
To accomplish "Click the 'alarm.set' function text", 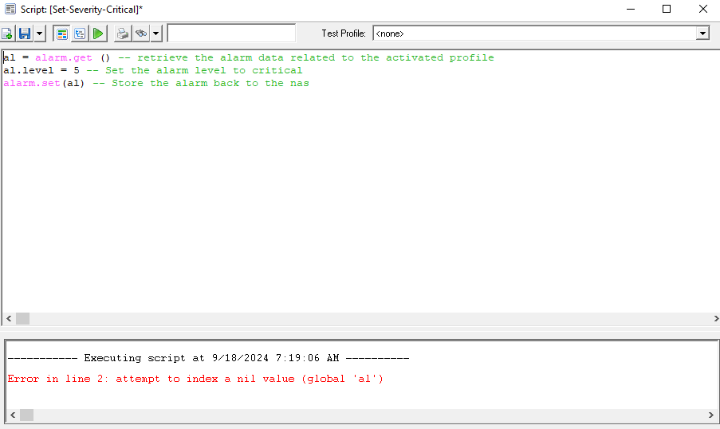I will pos(32,83).
